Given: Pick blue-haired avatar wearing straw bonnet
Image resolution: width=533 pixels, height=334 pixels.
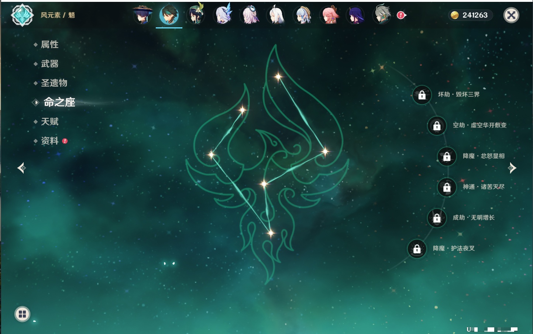Looking at the screenshot, I should tap(303, 15).
